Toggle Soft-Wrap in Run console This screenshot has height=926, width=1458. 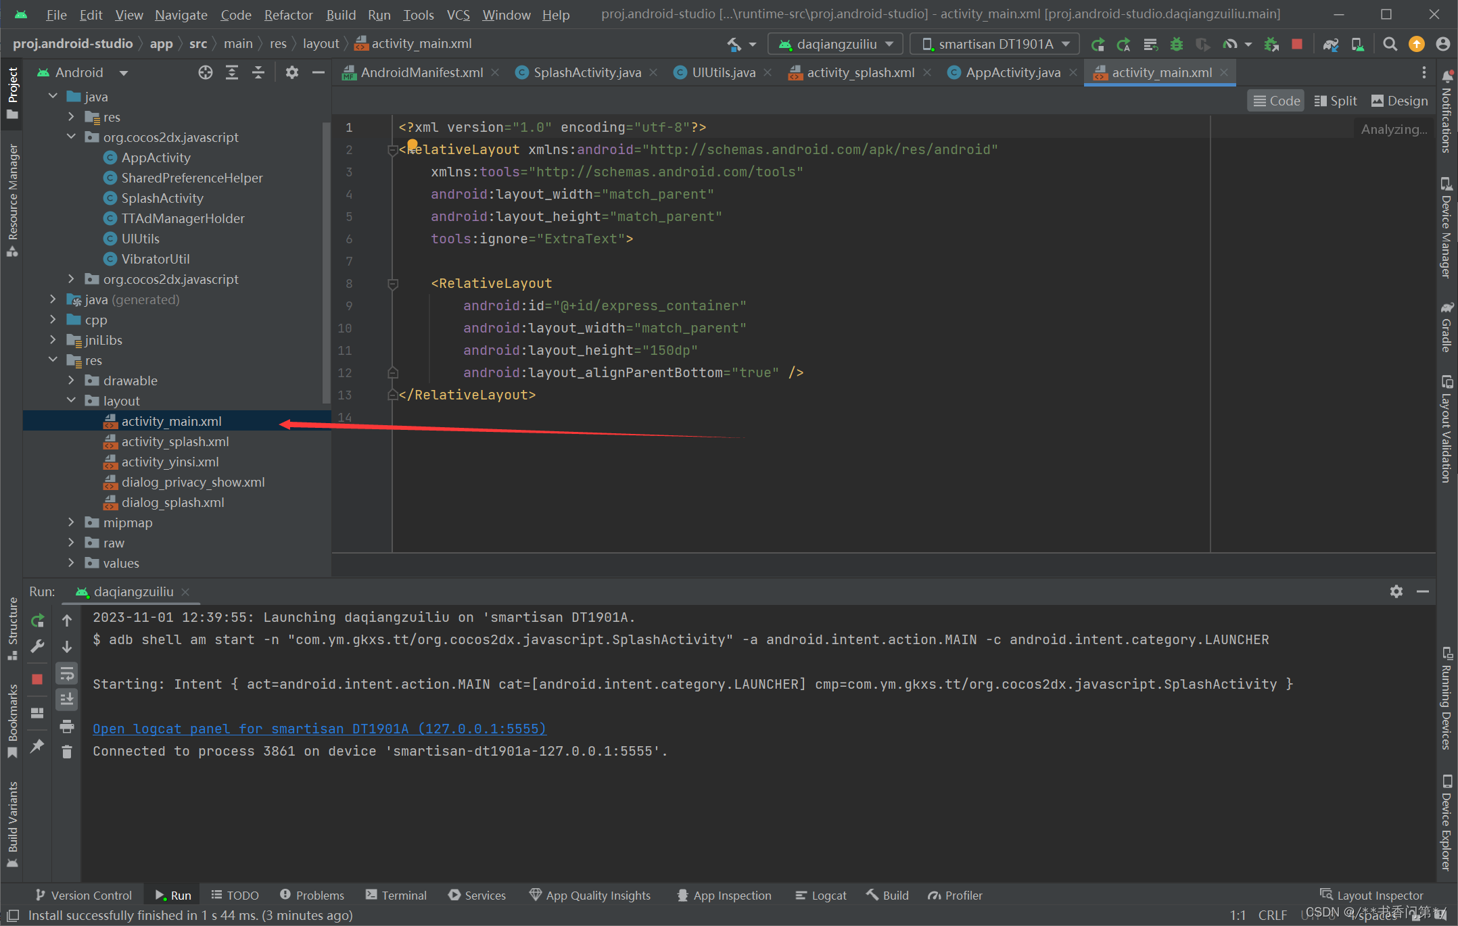point(66,673)
